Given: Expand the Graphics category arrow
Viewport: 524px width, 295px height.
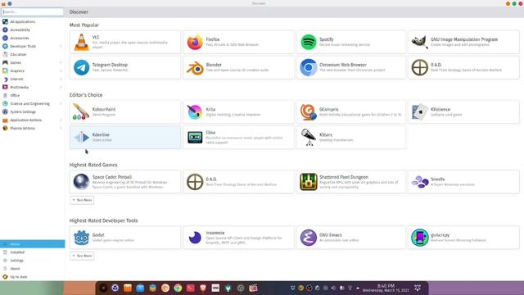Looking at the screenshot, I should pyautogui.click(x=61, y=71).
